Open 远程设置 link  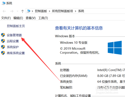tap(13, 41)
